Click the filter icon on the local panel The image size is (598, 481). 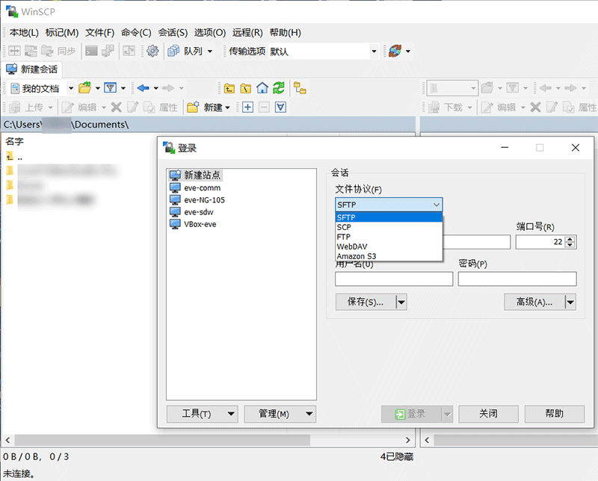point(109,88)
